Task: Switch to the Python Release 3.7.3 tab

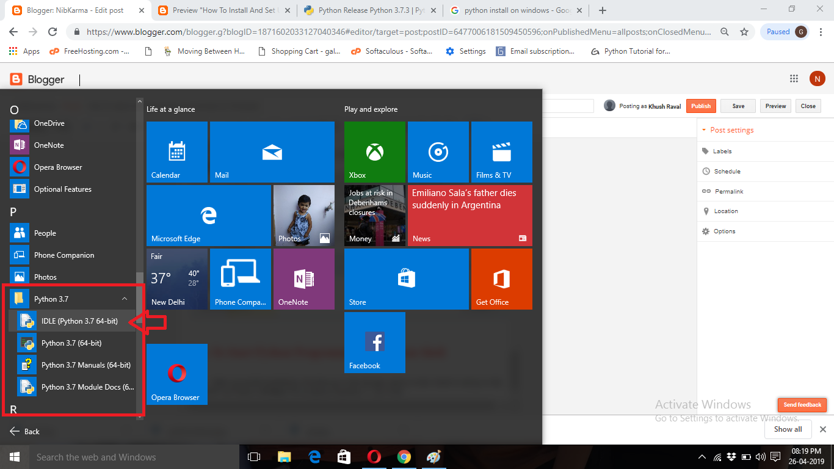Action: tap(369, 10)
